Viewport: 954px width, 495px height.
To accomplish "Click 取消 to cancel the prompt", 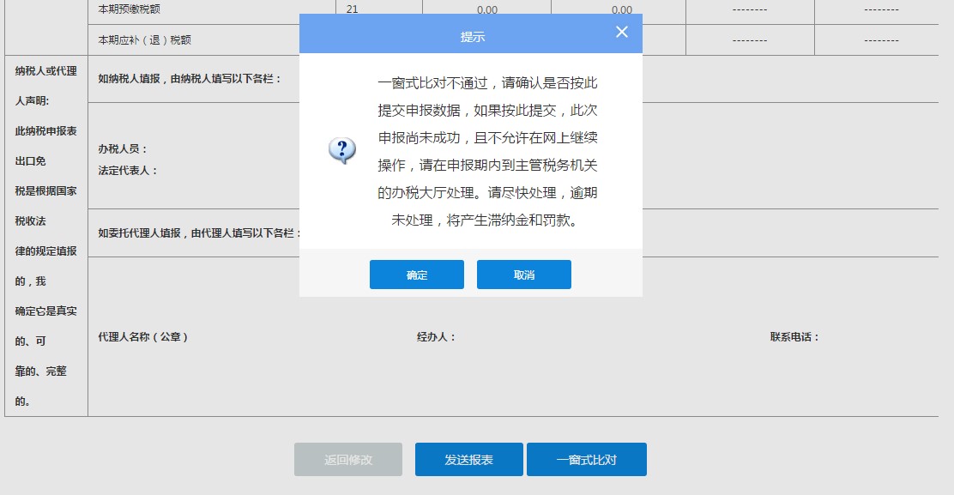I will 524,275.
